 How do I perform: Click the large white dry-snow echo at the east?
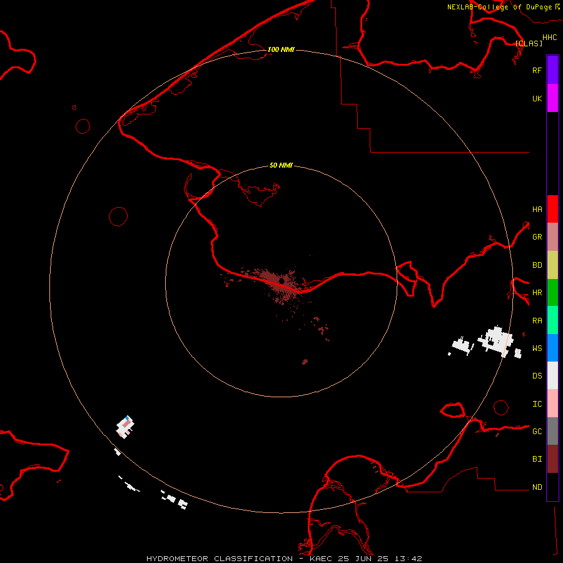(495, 340)
